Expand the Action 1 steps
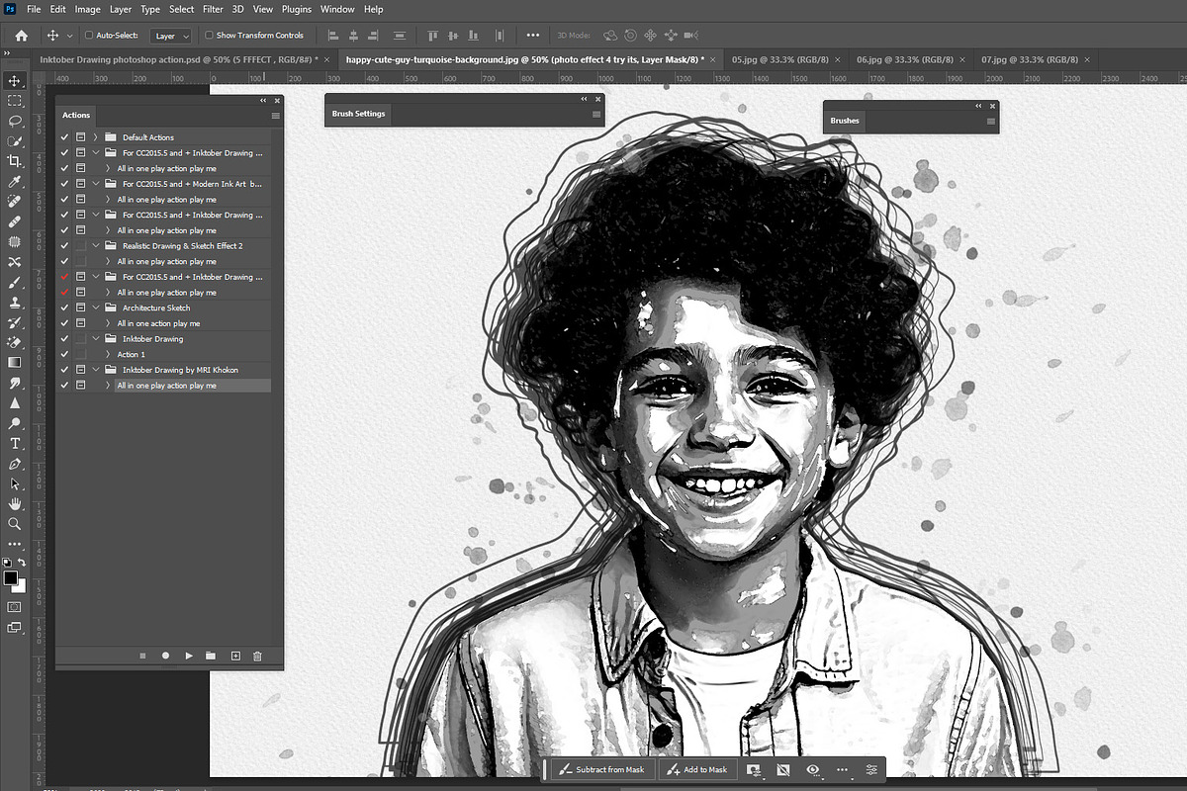 click(108, 354)
